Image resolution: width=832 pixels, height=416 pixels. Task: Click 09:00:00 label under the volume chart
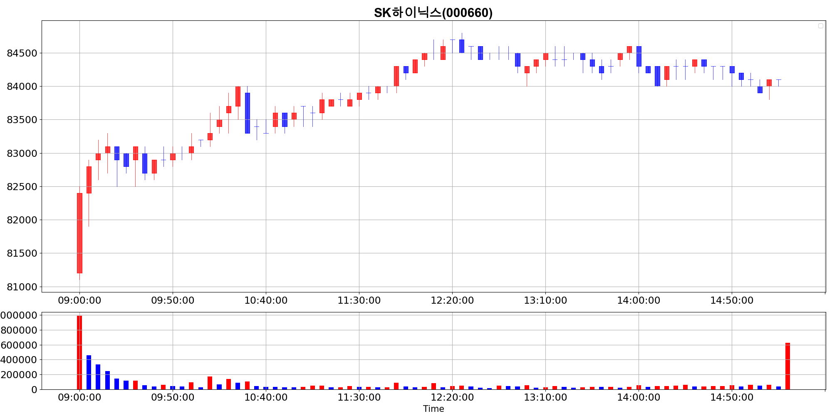[x=79, y=397]
